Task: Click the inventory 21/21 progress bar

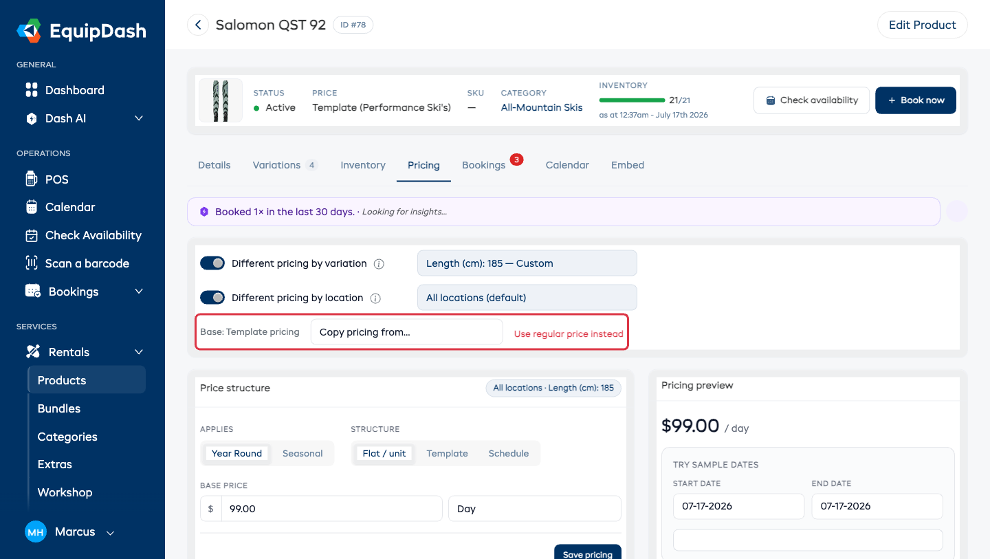Action: [632, 100]
